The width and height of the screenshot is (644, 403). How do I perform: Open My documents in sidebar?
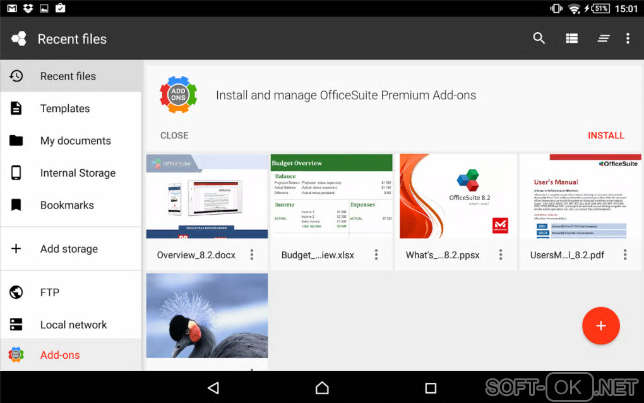pos(71,140)
